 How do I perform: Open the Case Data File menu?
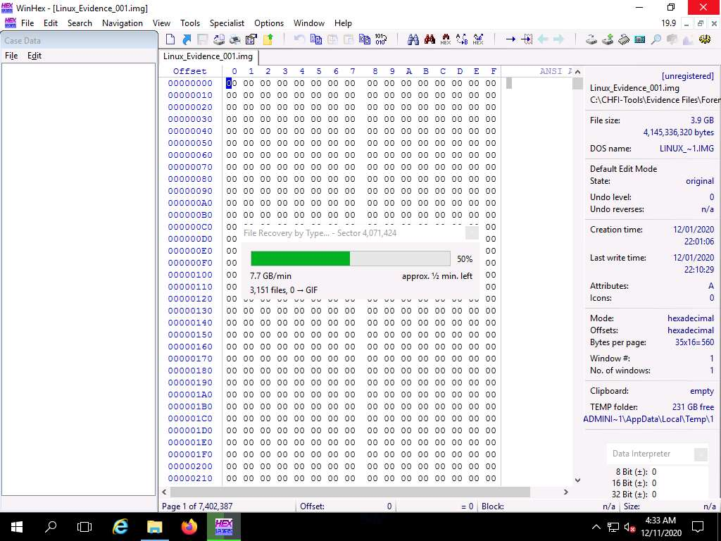click(x=11, y=56)
